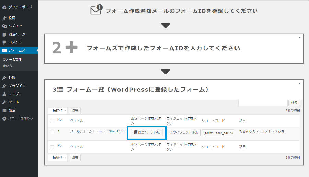309x177 pixels.
Task: Click 項目 header column label
Action: [x=242, y=121]
